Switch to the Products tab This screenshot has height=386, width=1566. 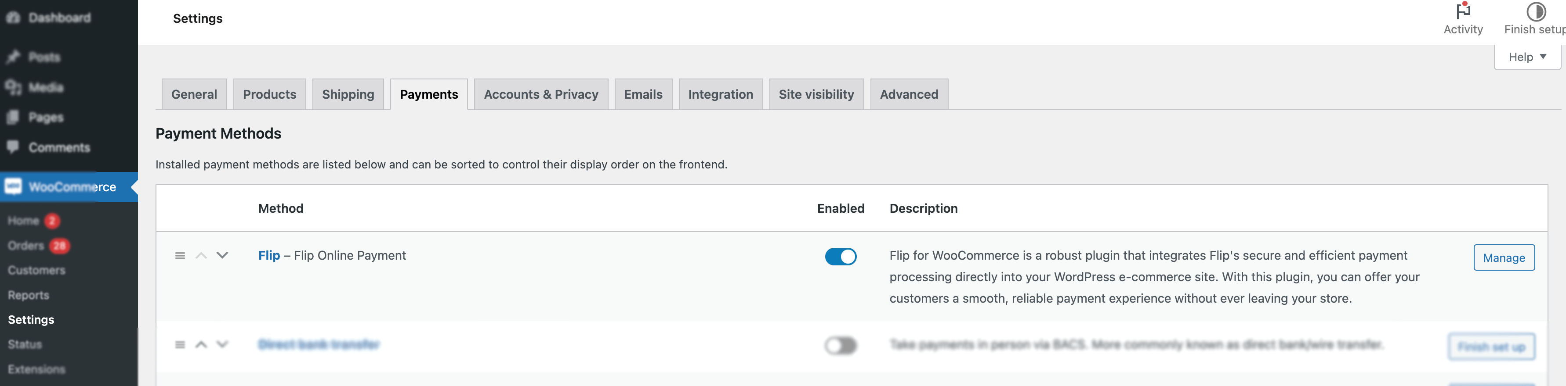point(269,94)
